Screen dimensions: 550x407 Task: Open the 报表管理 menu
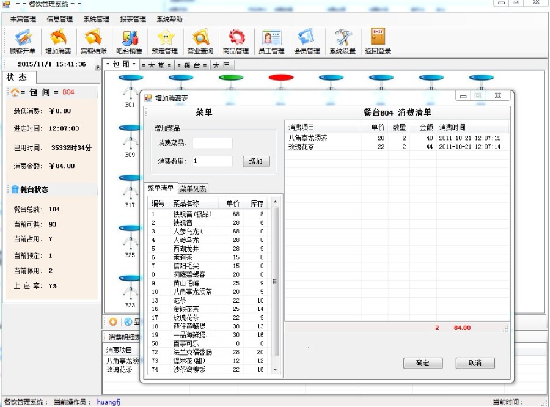tap(132, 19)
